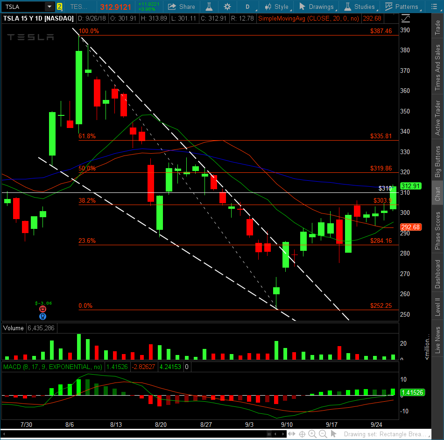This screenshot has height=440, width=444.
Task: Switch to the Active Trader tab
Action: click(437, 117)
